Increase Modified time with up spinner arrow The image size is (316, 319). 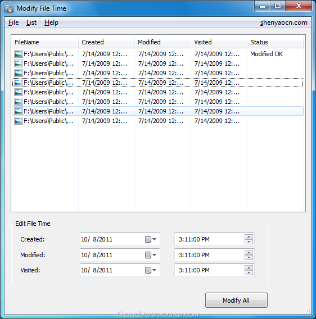click(x=249, y=253)
